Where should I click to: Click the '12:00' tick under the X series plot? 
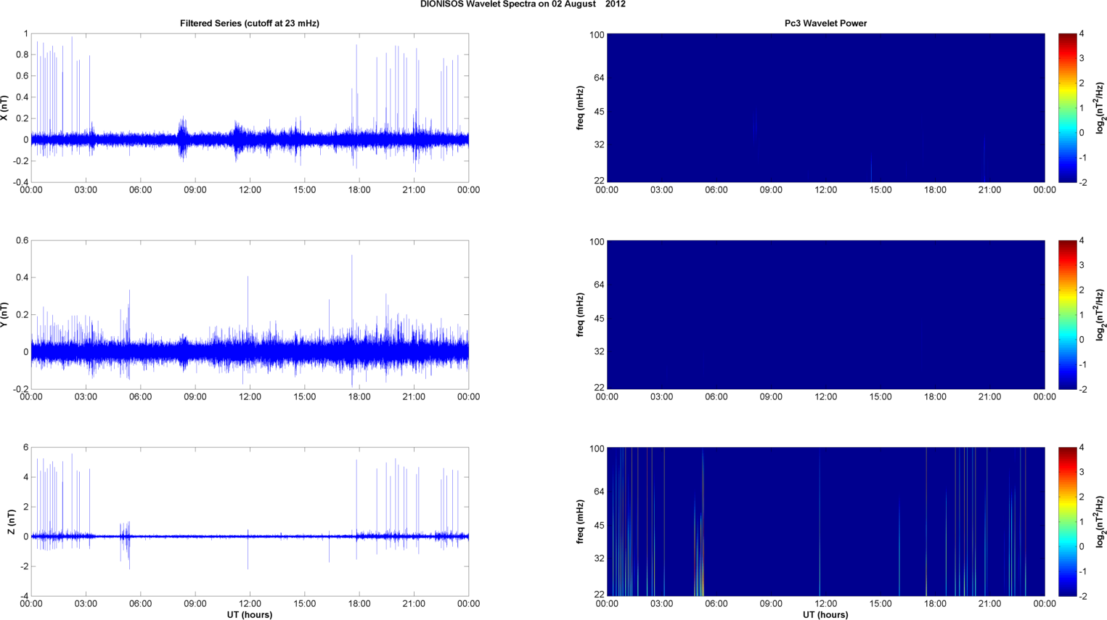coord(250,190)
